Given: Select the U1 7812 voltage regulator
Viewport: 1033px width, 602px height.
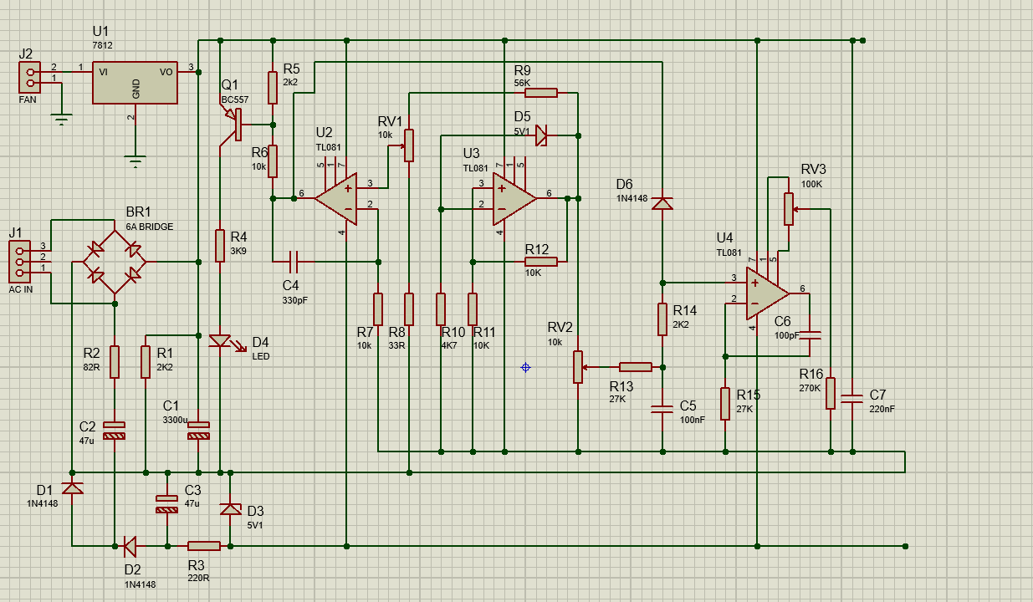Looking at the screenshot, I should 135,81.
